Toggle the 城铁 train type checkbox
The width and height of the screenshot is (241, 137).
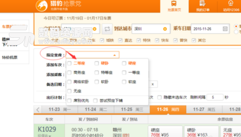pos(102,40)
